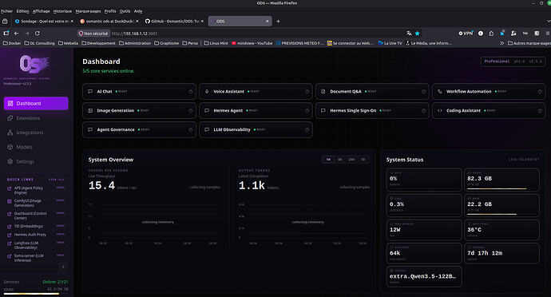Click the Coding Assistant code icon
Image resolution: width=551 pixels, height=297 pixels.
click(440, 110)
